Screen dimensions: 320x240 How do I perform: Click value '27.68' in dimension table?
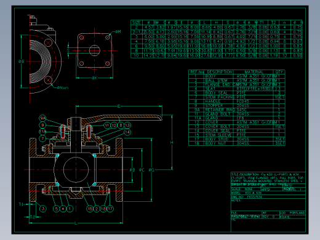pyautogui.click(x=205, y=55)
